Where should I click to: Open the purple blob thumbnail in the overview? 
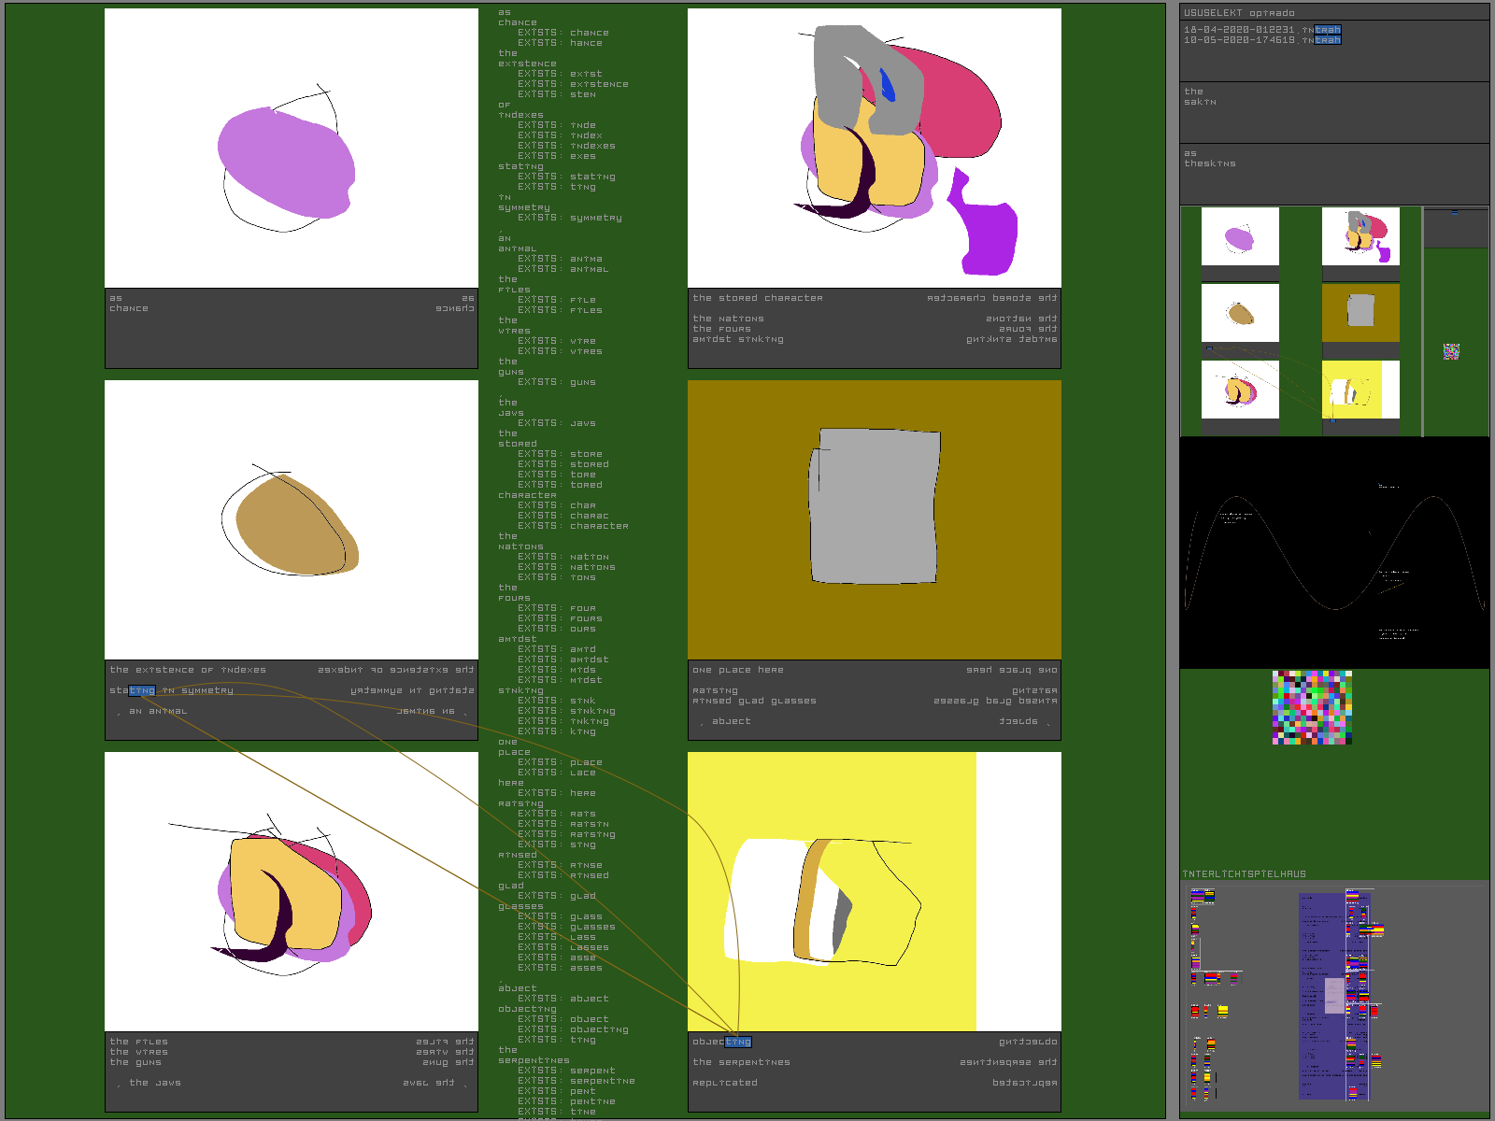(1240, 237)
